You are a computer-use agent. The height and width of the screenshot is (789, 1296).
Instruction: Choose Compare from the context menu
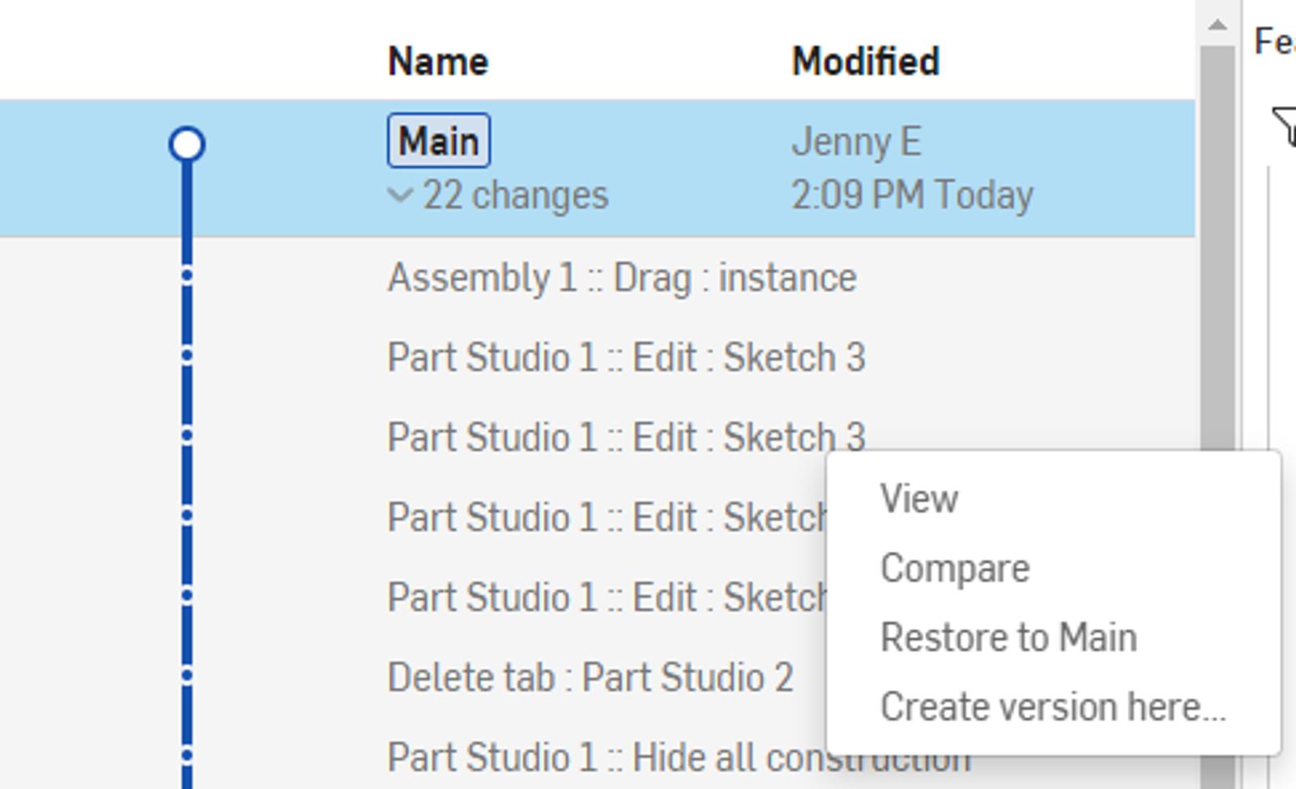tap(954, 568)
